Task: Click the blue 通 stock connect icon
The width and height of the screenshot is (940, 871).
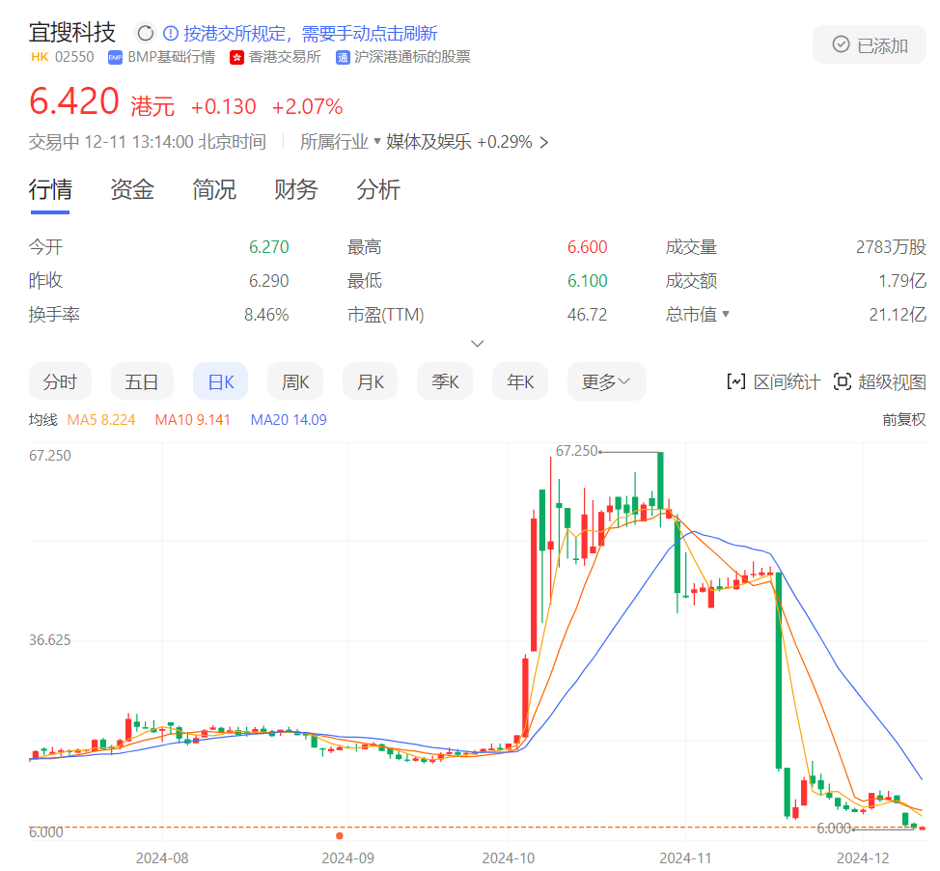Action: 343,58
